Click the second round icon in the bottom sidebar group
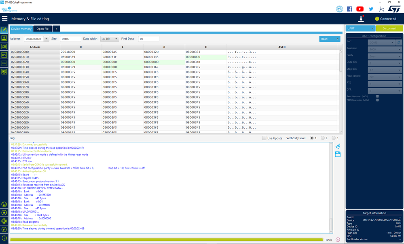This screenshot has height=244, width=404. pyautogui.click(x=4, y=213)
